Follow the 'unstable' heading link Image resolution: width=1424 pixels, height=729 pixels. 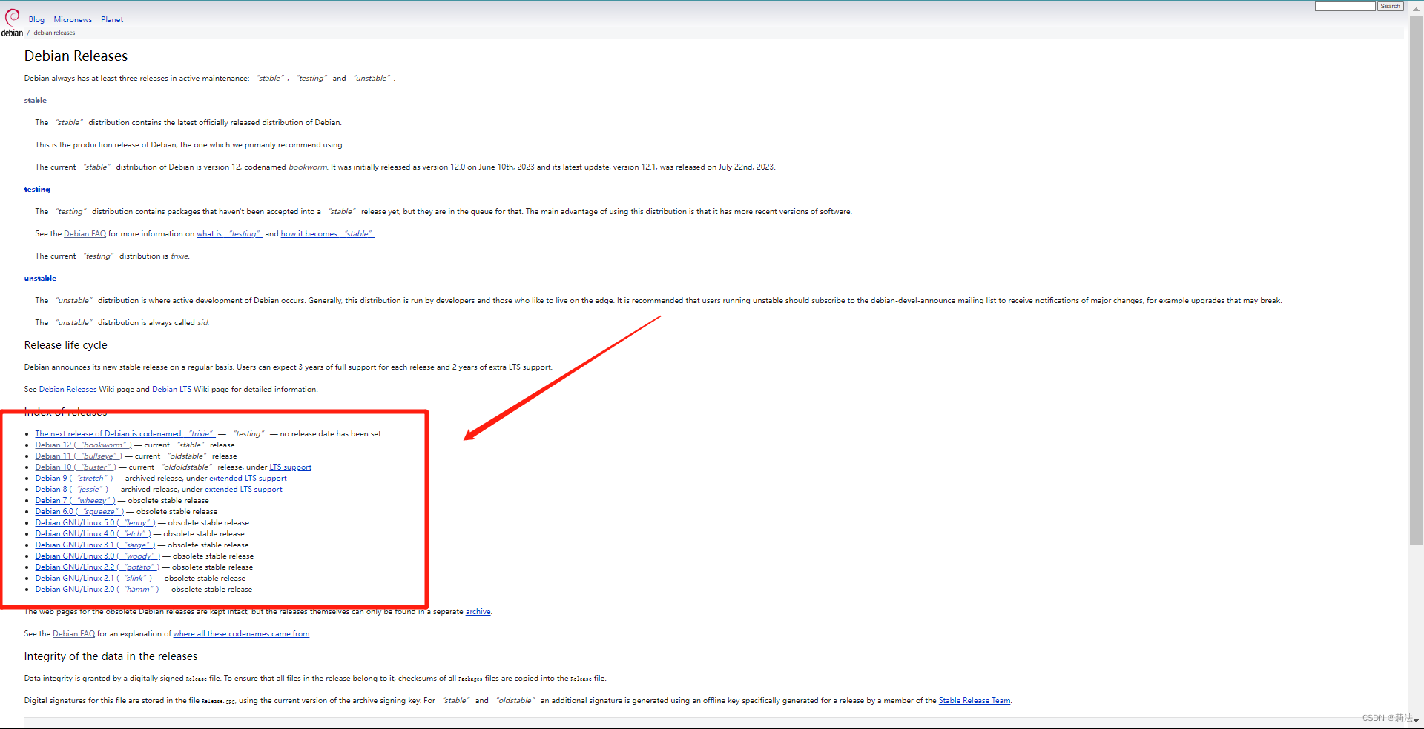[40, 279]
